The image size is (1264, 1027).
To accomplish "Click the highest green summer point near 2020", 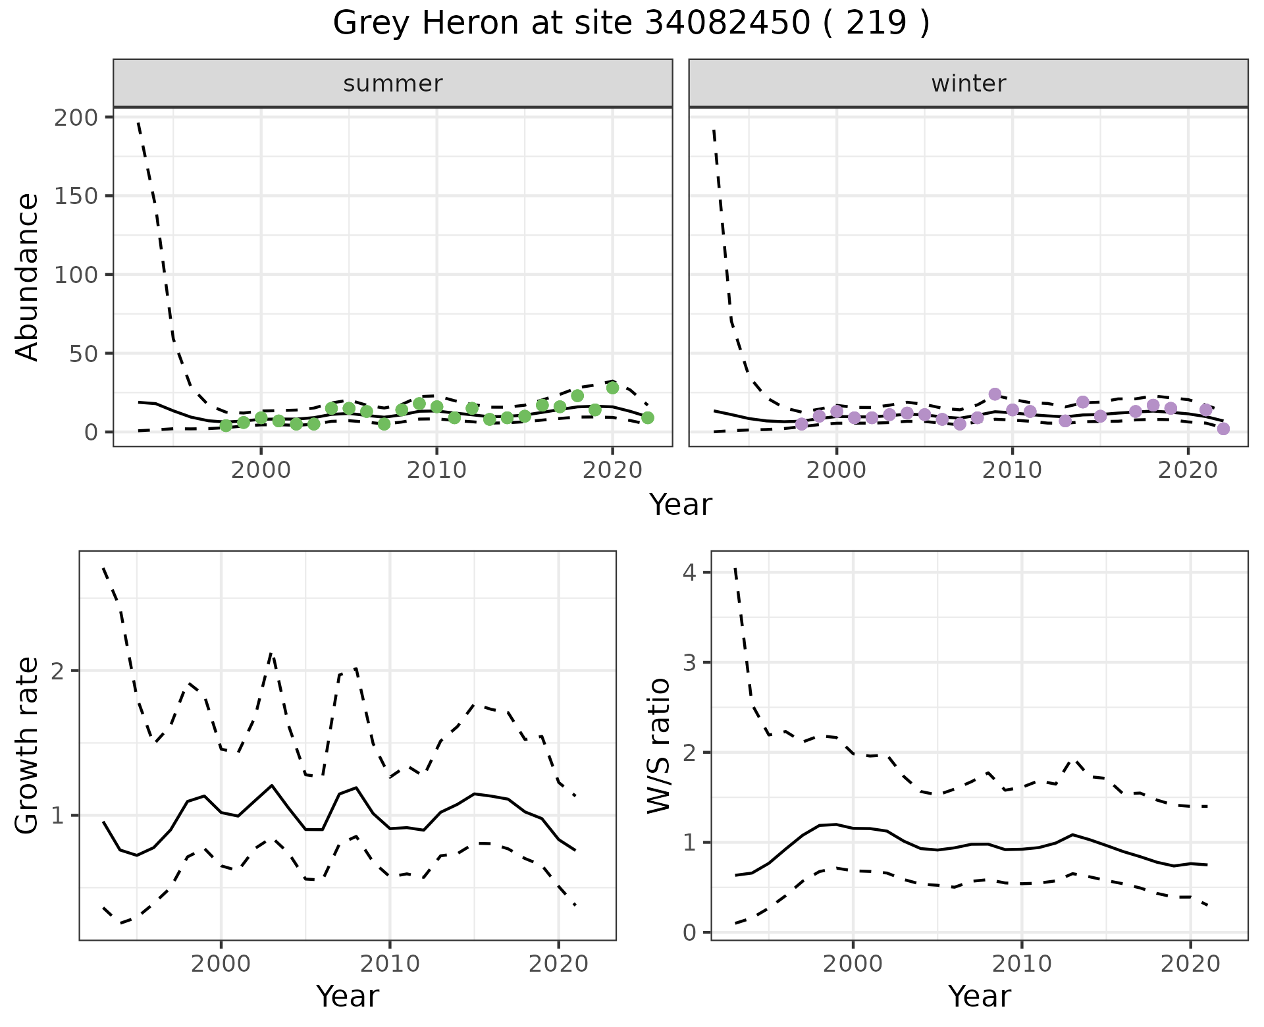I will coord(612,388).
